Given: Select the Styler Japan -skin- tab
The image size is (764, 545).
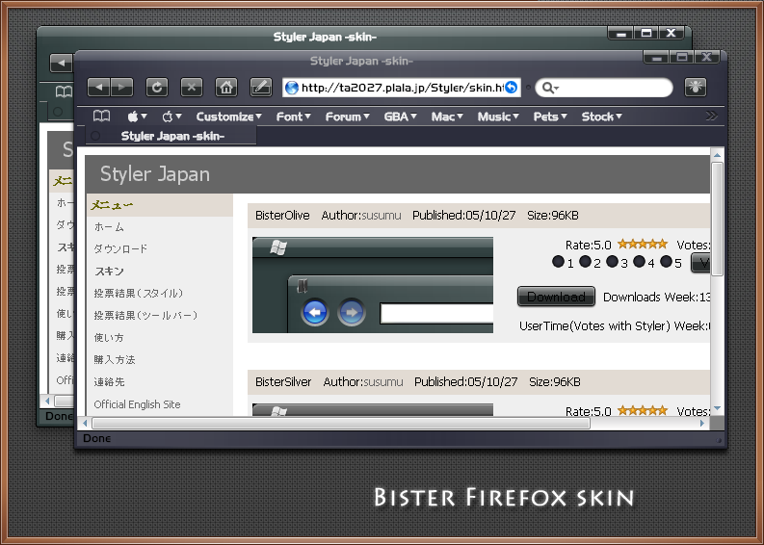Looking at the screenshot, I should tap(171, 136).
